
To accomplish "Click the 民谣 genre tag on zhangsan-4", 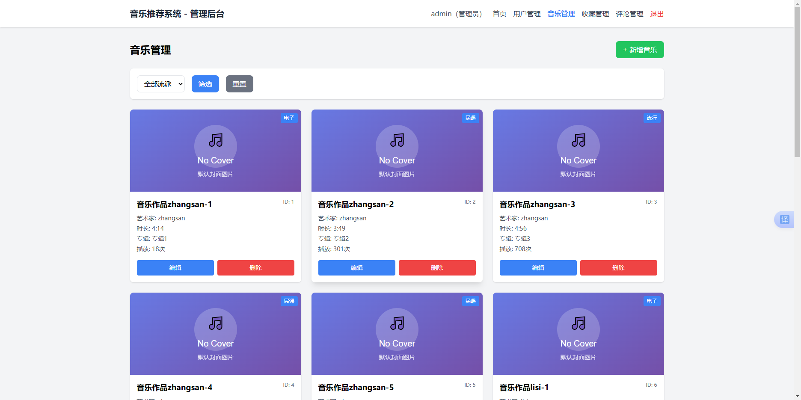I will click(x=289, y=301).
